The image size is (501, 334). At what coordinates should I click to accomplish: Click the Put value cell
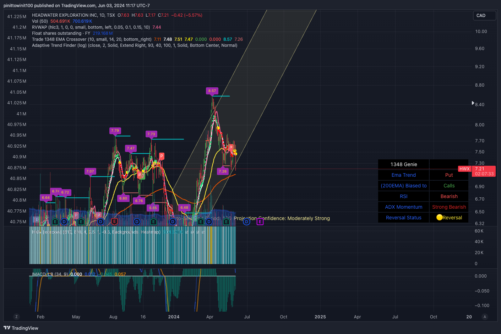tap(449, 175)
